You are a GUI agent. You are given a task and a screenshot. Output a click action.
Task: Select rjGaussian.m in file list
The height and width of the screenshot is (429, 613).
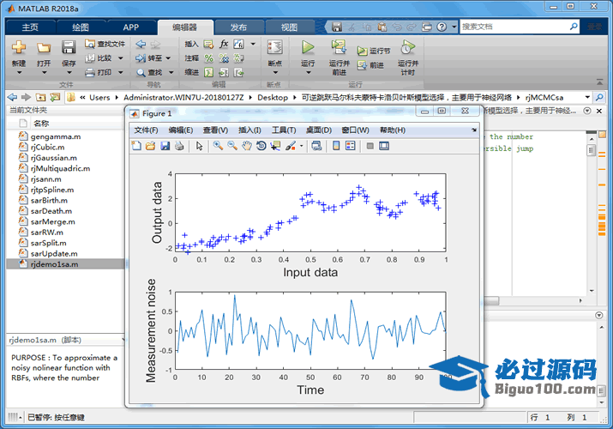tap(53, 158)
